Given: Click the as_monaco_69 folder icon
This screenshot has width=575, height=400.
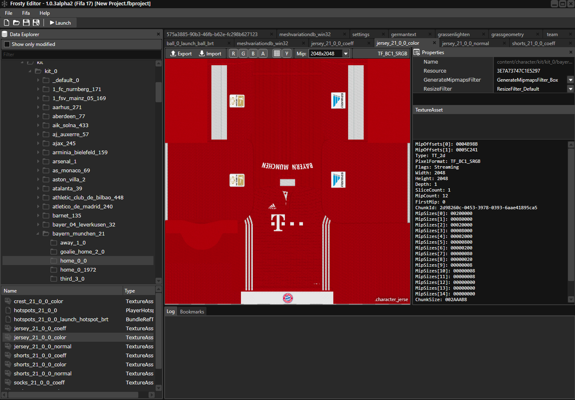Looking at the screenshot, I should coord(46,170).
